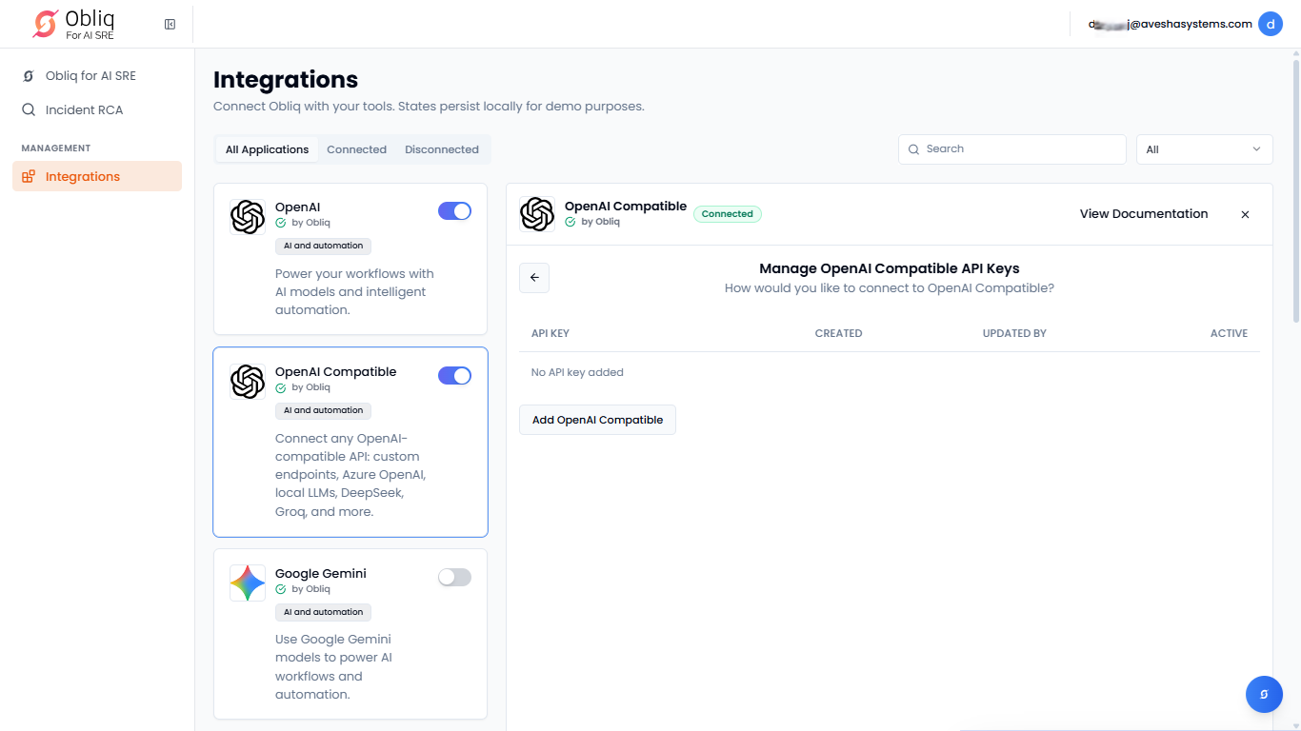Collapse the sidebar with the panel icon
This screenshot has width=1301, height=731.
[x=170, y=24]
